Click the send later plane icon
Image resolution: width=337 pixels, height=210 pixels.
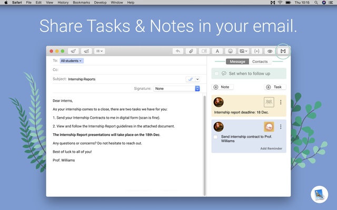[x=86, y=51]
